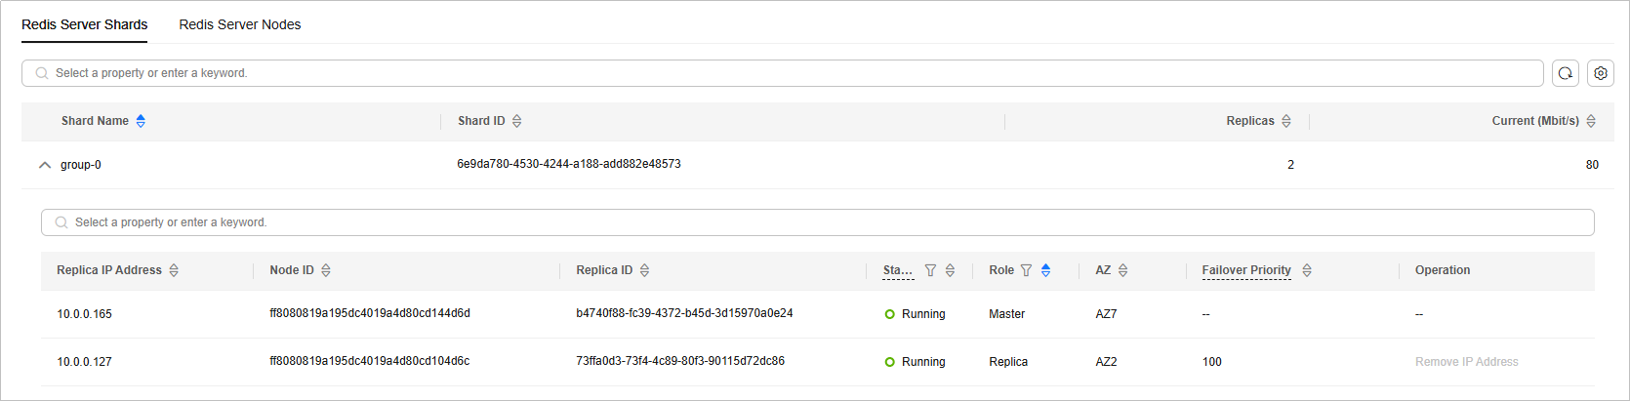Select the Redis Server Shards tab

pos(85,24)
